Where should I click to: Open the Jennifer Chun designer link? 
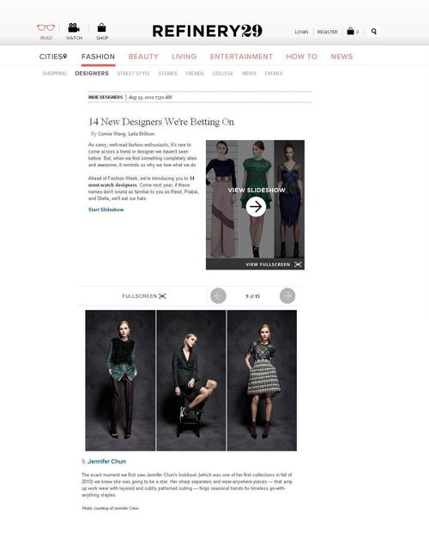click(106, 461)
